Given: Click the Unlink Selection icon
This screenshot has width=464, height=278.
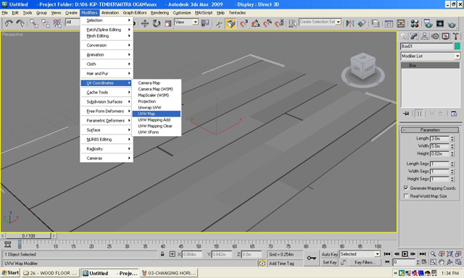Looking at the screenshot, I should tap(45, 23).
